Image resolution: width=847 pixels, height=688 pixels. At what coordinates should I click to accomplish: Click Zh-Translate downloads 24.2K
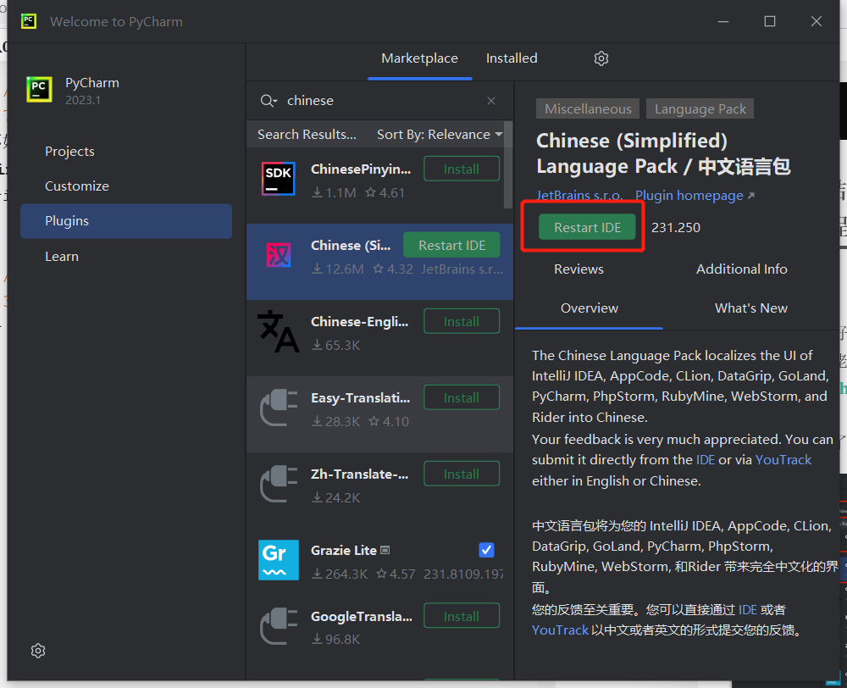336,497
